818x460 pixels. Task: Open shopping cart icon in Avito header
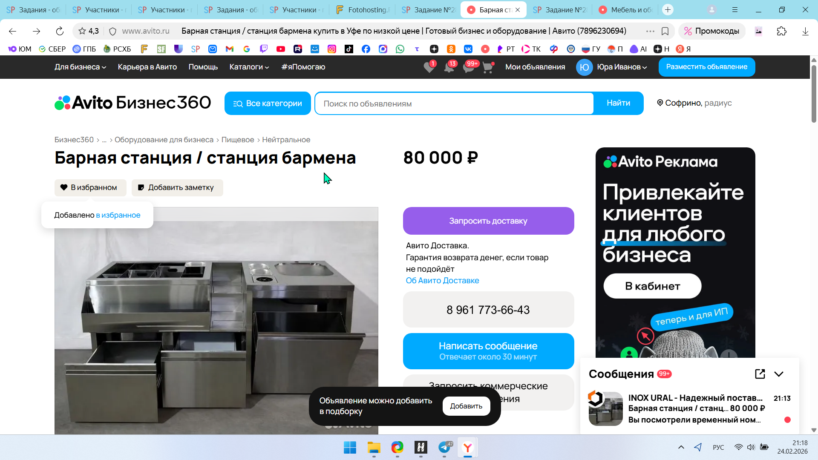coord(487,67)
